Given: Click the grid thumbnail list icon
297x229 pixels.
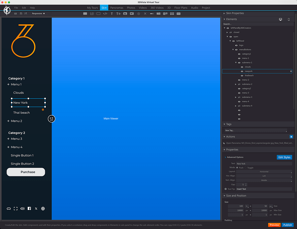Looking at the screenshot, I should 172,13.
